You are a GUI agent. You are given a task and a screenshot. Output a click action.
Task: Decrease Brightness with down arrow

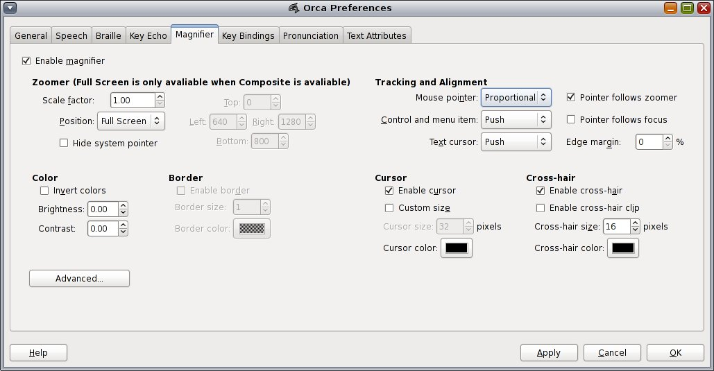pos(123,213)
